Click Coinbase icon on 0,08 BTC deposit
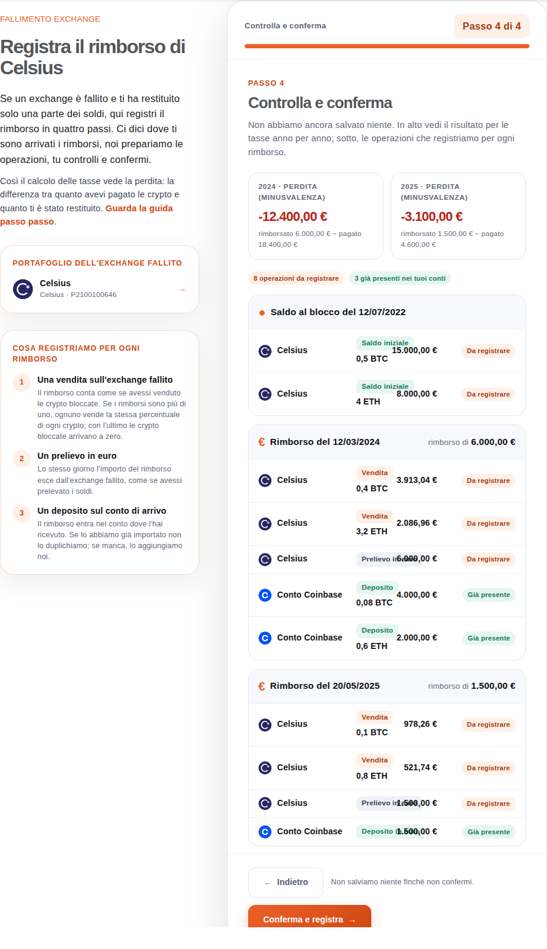Screen dimensions: 547x949 tap(265, 595)
